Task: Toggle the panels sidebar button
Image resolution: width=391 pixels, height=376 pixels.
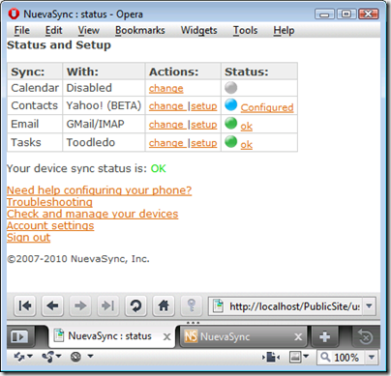Action: (x=19, y=336)
